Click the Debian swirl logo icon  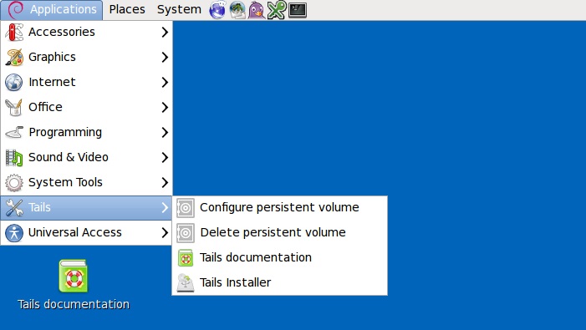click(15, 10)
